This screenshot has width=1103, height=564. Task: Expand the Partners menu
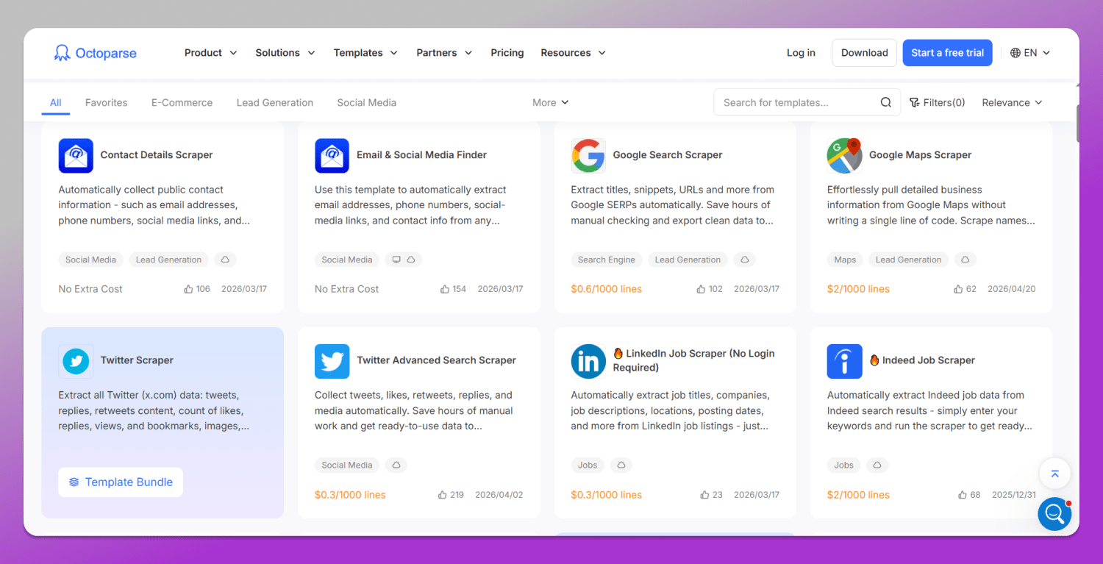pos(444,53)
